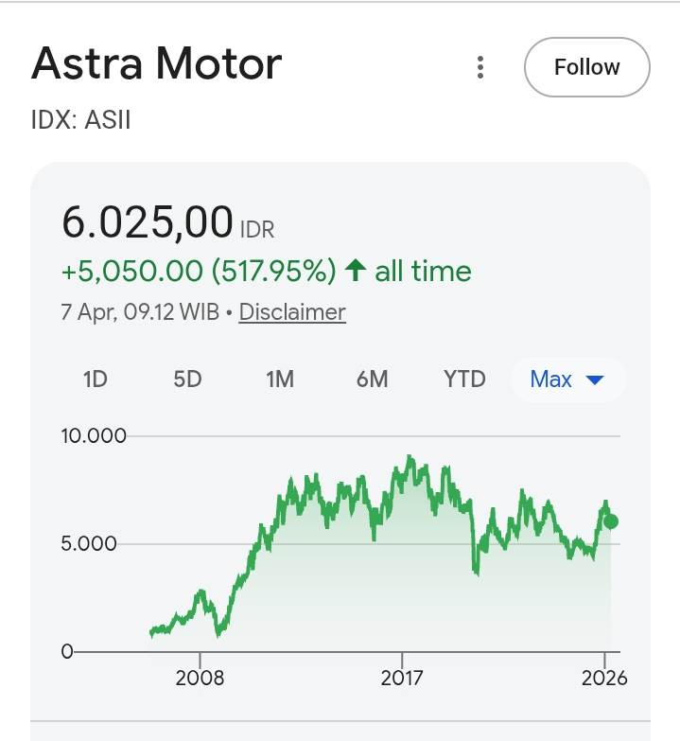Switch to the 1D range tab

[x=96, y=379]
